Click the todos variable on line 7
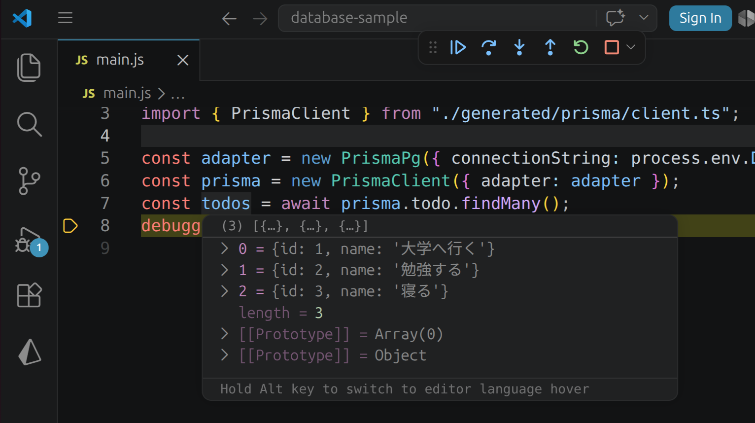 tap(226, 203)
